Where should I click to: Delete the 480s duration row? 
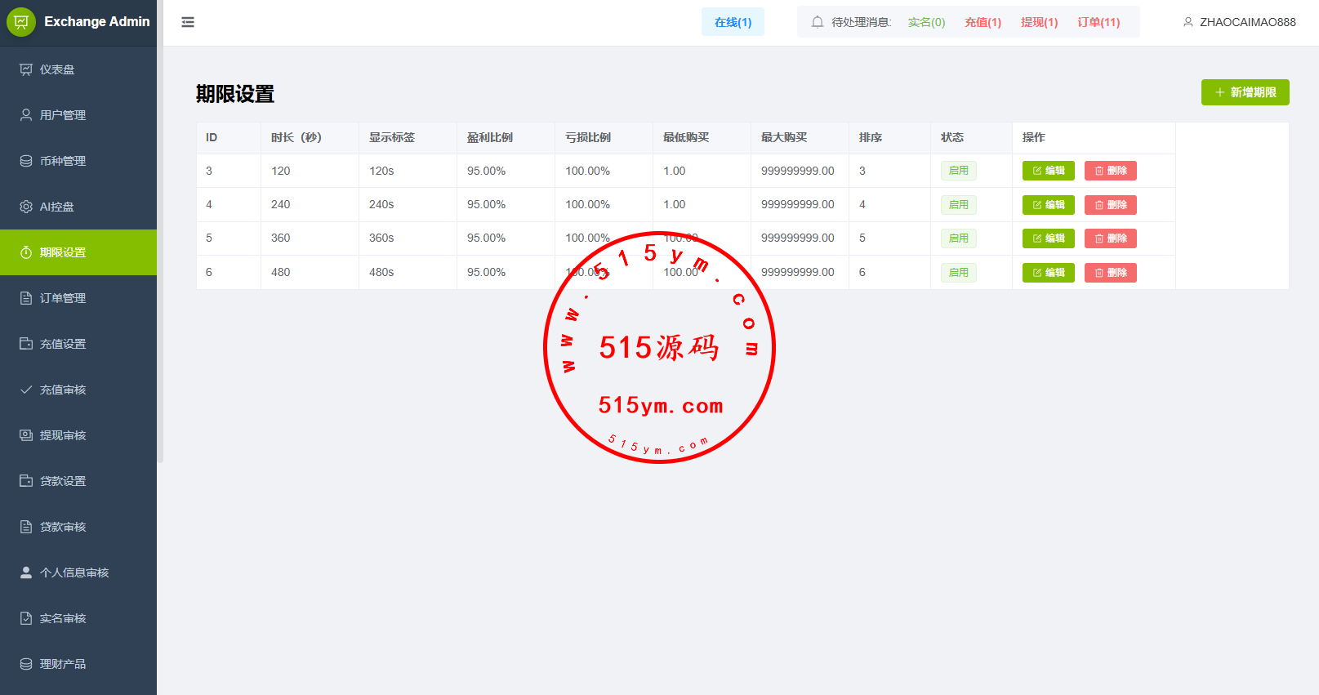[1110, 273]
